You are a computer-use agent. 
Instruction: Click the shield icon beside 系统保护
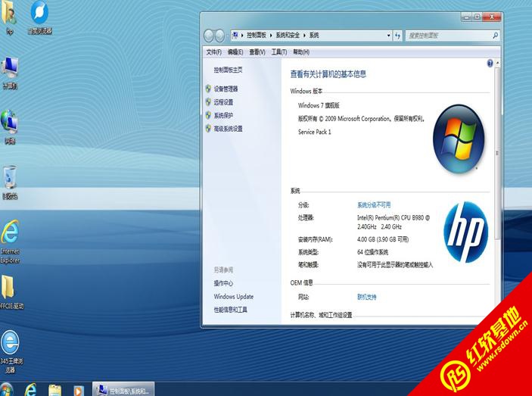point(208,115)
